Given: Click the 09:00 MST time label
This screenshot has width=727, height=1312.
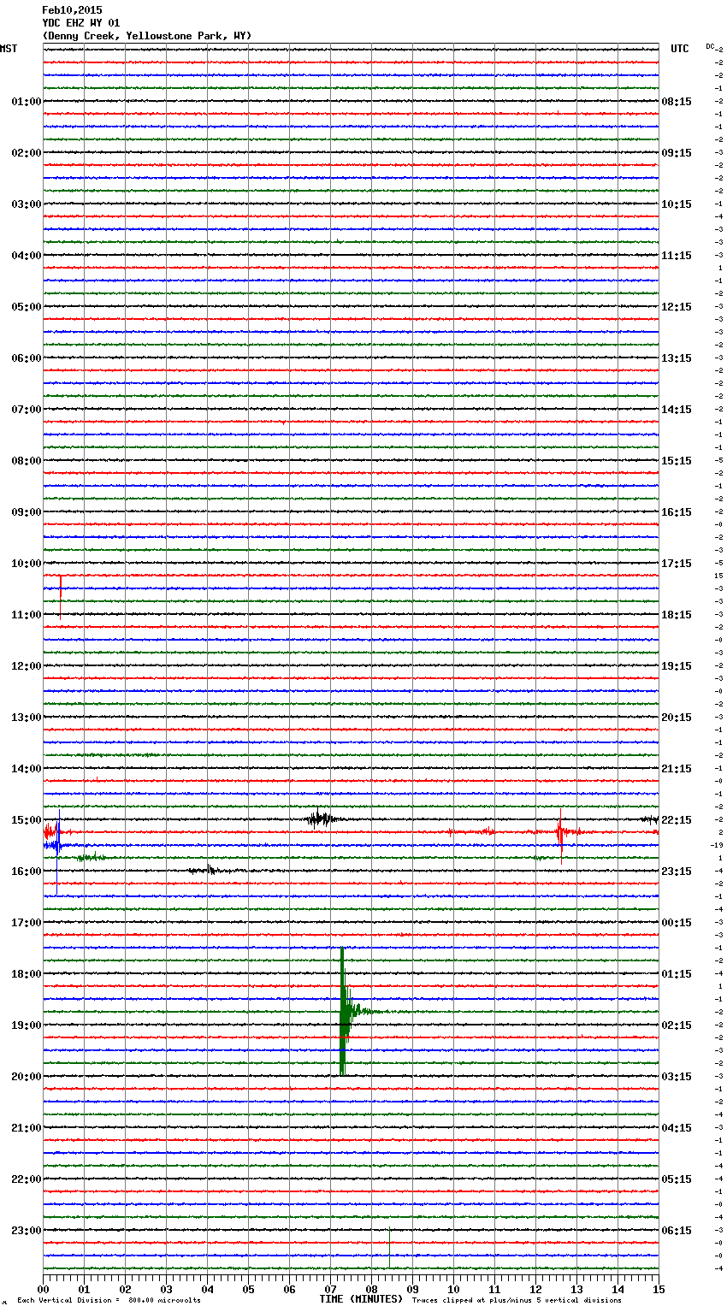Looking at the screenshot, I should [x=26, y=512].
